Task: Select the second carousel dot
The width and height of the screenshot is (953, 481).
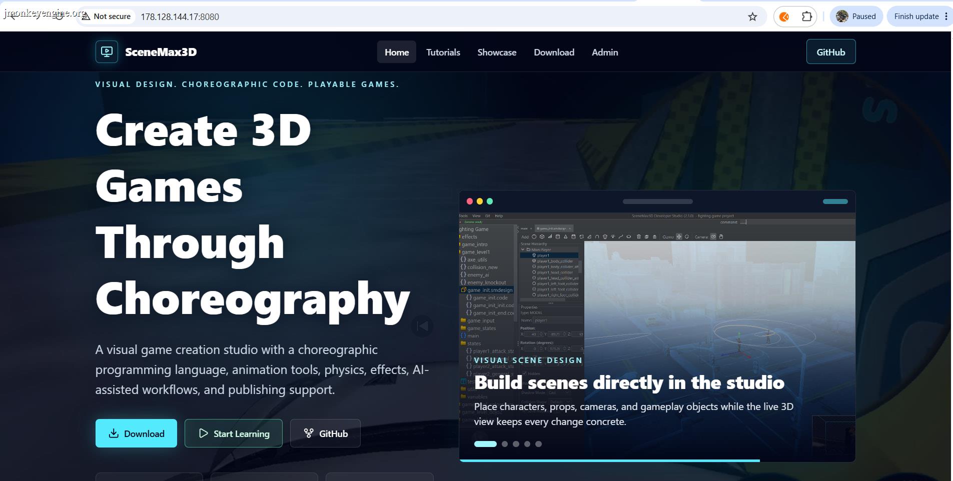Action: coord(505,444)
